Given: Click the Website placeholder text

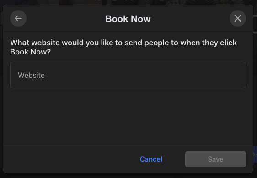Looking at the screenshot, I should point(31,75).
